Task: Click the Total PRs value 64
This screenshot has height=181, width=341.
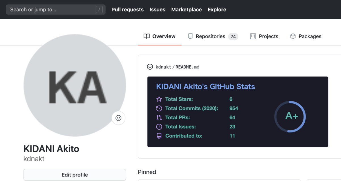Action: pos(232,117)
